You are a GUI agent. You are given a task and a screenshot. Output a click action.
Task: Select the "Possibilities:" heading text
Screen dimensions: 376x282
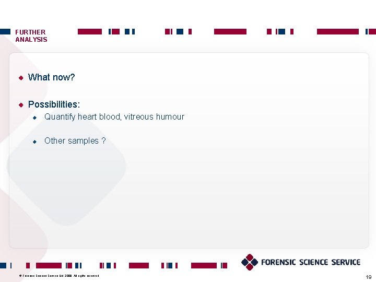click(x=54, y=104)
